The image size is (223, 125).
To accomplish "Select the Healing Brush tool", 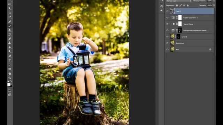I will [10, 22].
